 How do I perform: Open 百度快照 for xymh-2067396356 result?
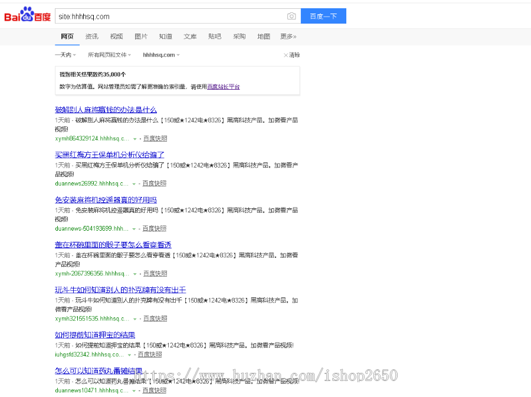click(155, 274)
